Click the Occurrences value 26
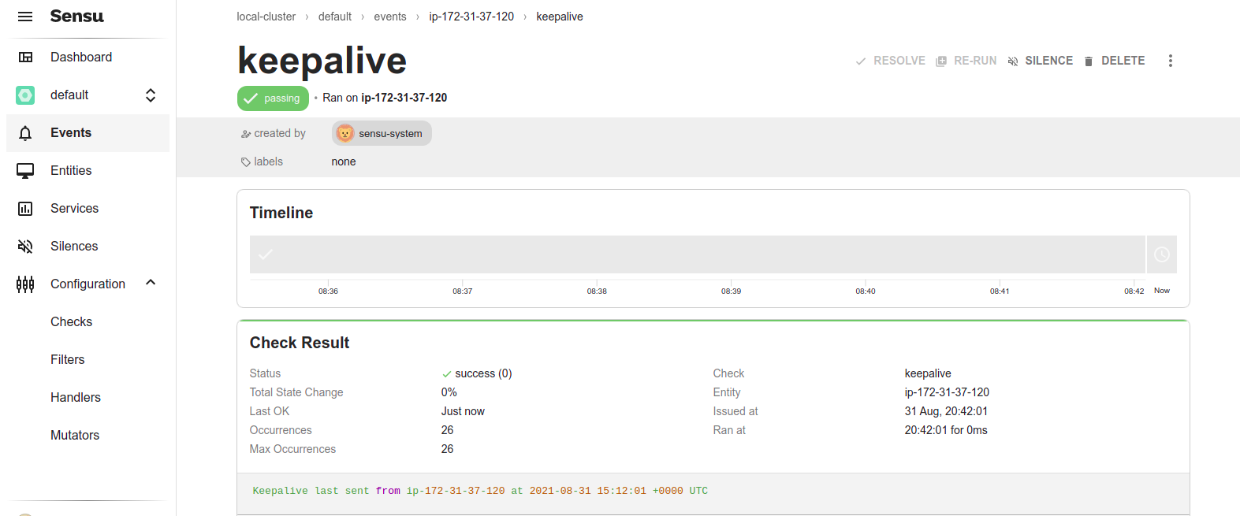This screenshot has width=1240, height=516. [448, 430]
